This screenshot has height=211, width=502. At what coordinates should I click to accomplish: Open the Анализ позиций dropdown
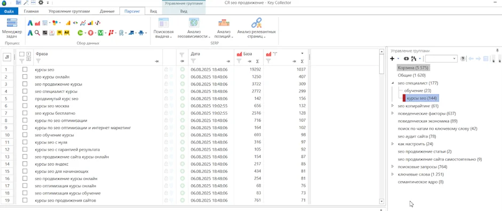pyautogui.click(x=224, y=28)
